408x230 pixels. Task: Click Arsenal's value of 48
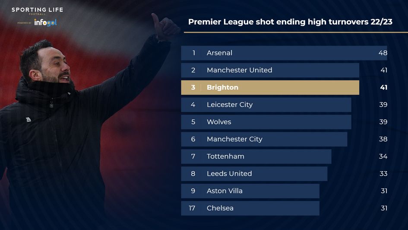[383, 53]
